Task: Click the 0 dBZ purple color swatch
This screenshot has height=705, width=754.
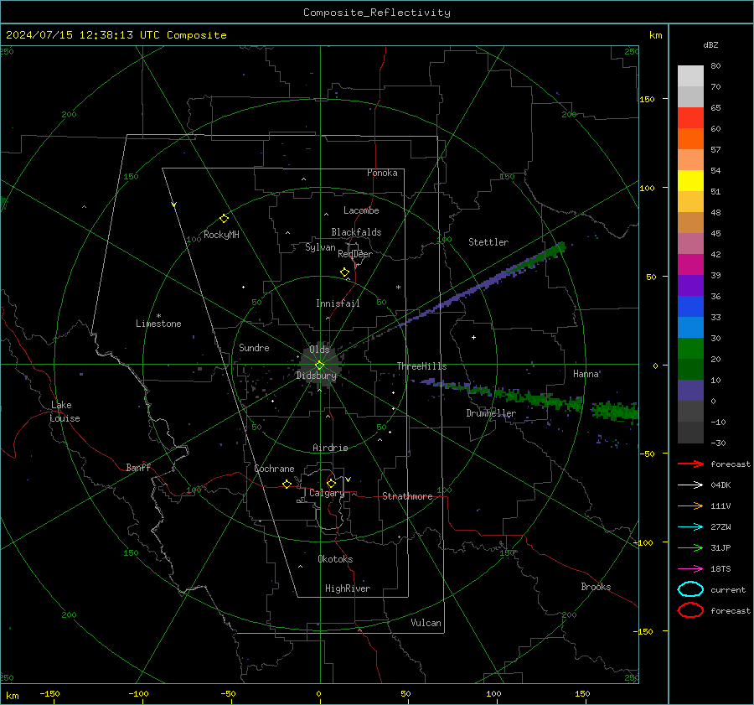Action: coord(690,391)
